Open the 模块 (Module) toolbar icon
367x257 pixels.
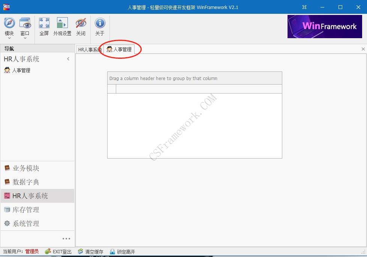pyautogui.click(x=9, y=23)
